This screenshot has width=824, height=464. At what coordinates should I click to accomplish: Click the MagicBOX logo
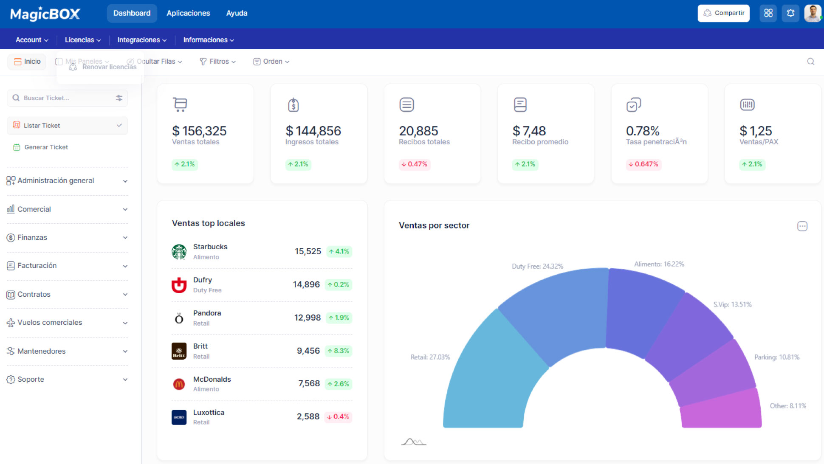click(x=45, y=14)
